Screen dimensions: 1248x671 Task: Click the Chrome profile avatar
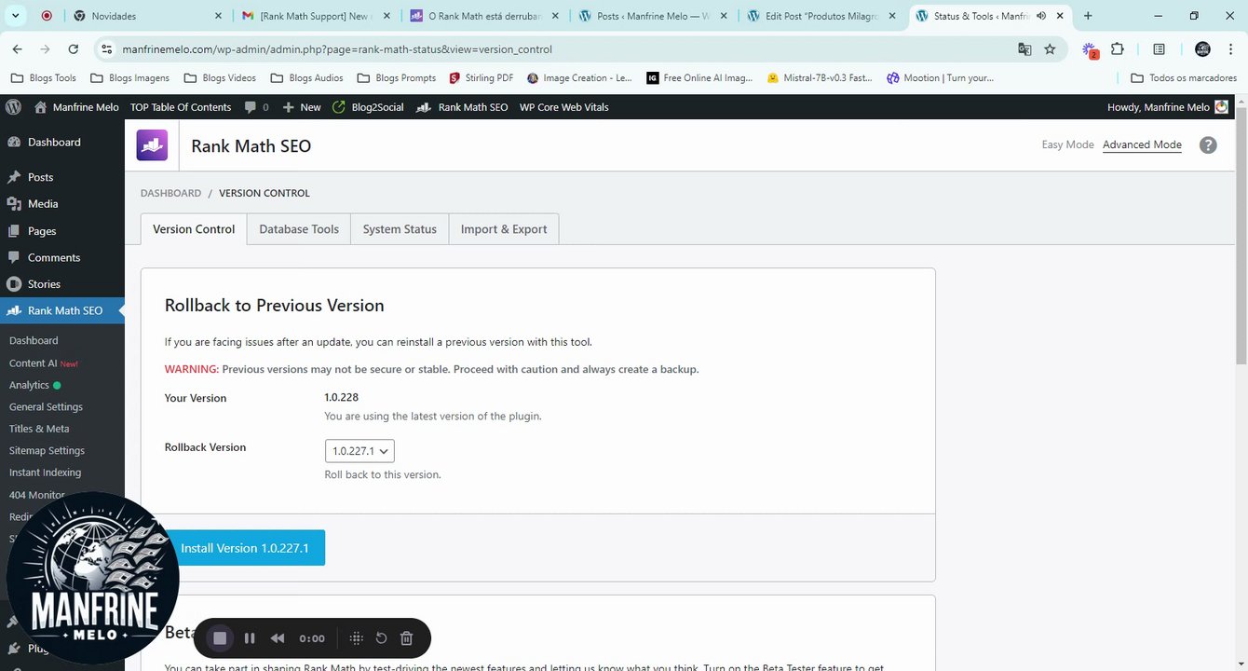point(1202,49)
